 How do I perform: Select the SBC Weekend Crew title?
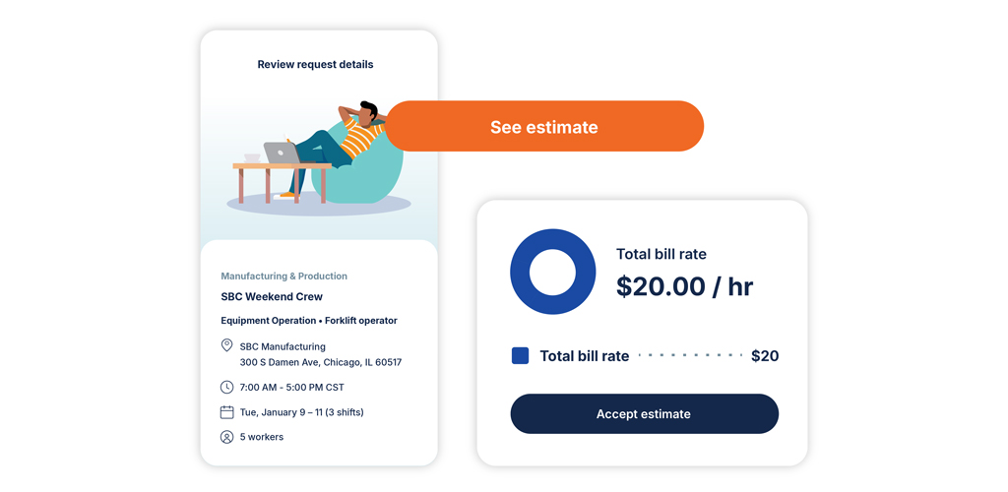pyautogui.click(x=272, y=297)
